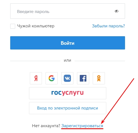Choose Google sign-in icon
The width and height of the screenshot is (138, 133).
coord(52,78)
